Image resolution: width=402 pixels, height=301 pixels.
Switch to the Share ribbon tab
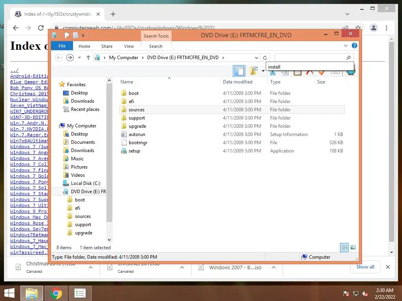107,46
